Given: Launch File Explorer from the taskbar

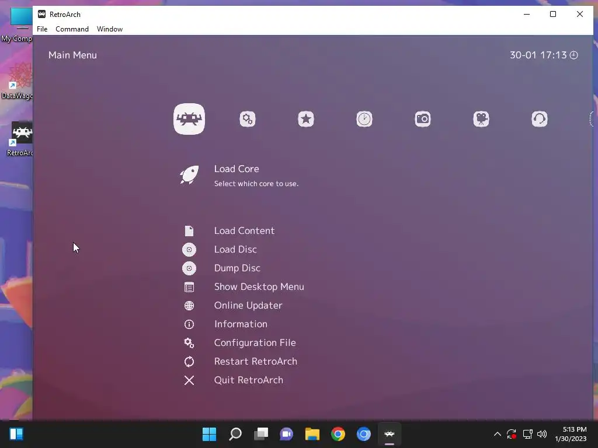Looking at the screenshot, I should pos(312,434).
